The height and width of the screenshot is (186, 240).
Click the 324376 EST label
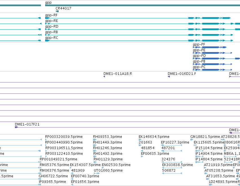click(168, 159)
